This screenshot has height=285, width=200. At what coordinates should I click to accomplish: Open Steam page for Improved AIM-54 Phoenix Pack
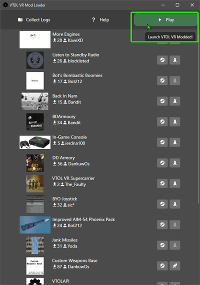click(162, 224)
